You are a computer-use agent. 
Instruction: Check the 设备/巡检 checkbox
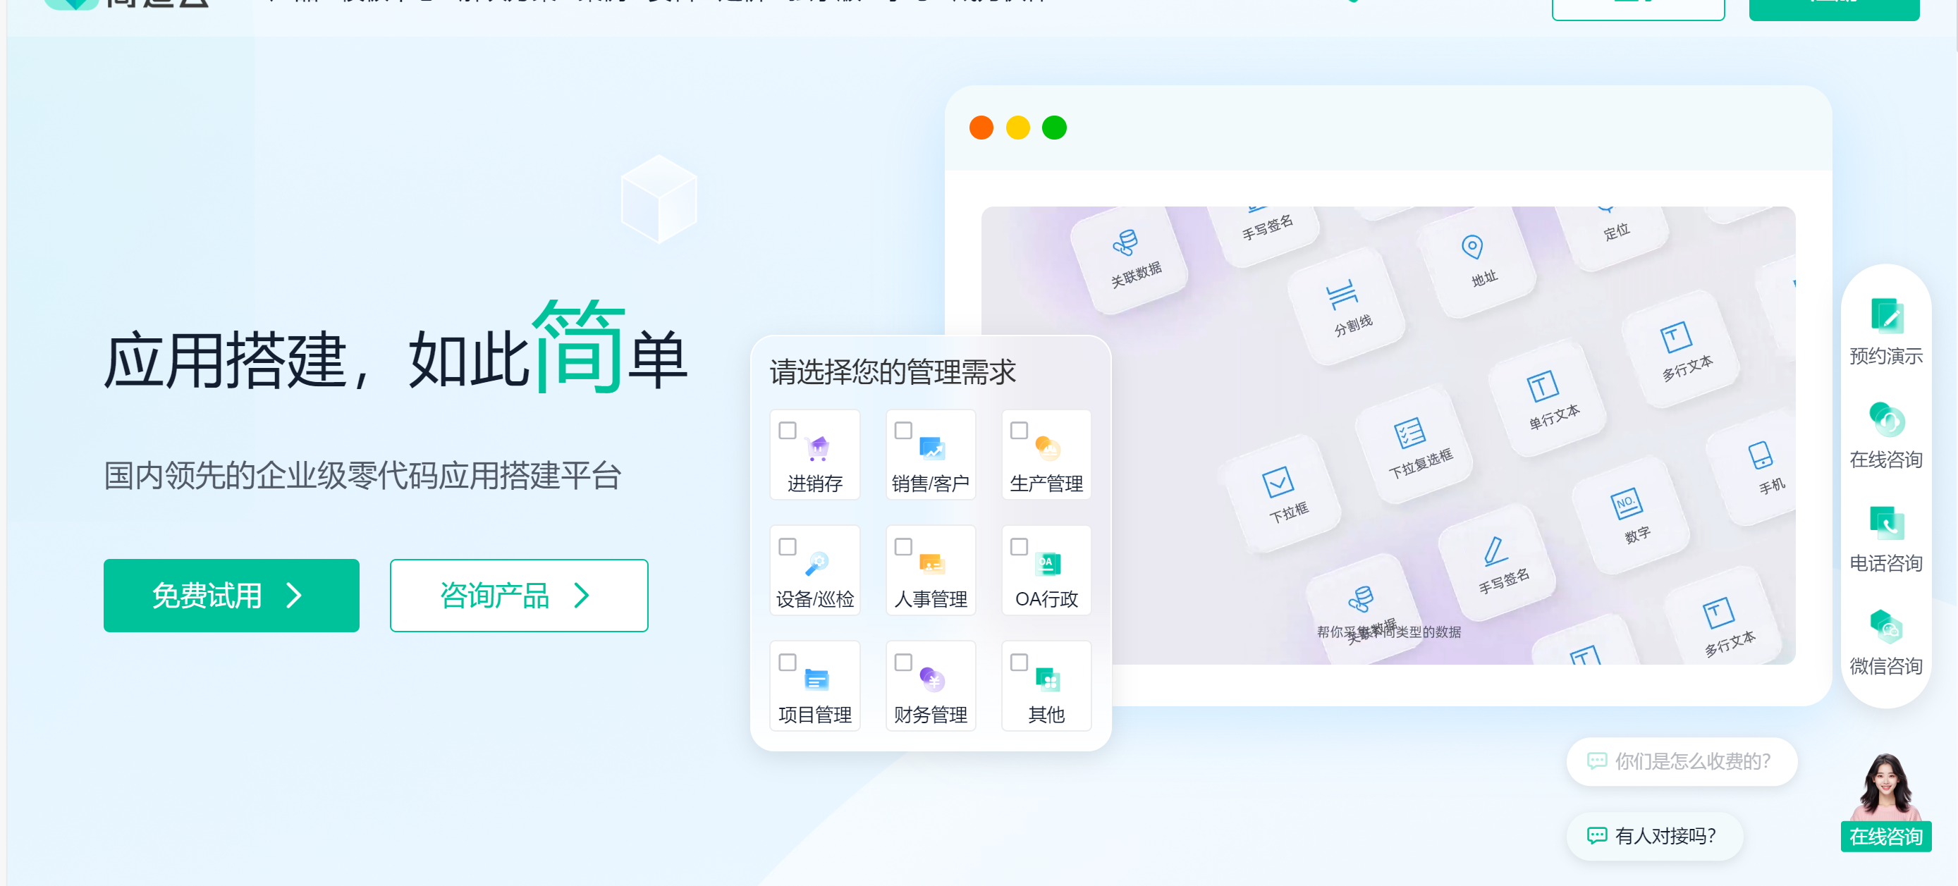coord(788,546)
